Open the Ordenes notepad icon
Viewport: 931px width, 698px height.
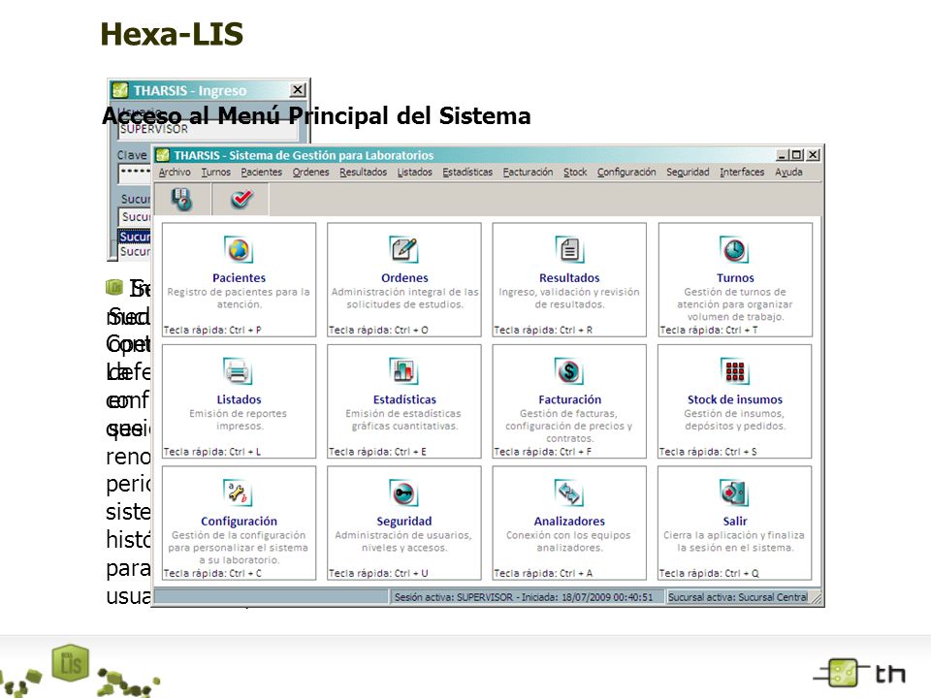(x=403, y=250)
